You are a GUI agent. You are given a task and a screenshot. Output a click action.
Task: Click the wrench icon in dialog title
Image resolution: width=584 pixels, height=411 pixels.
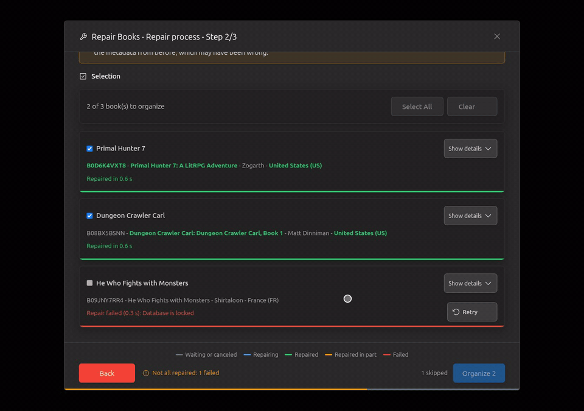[x=83, y=37]
